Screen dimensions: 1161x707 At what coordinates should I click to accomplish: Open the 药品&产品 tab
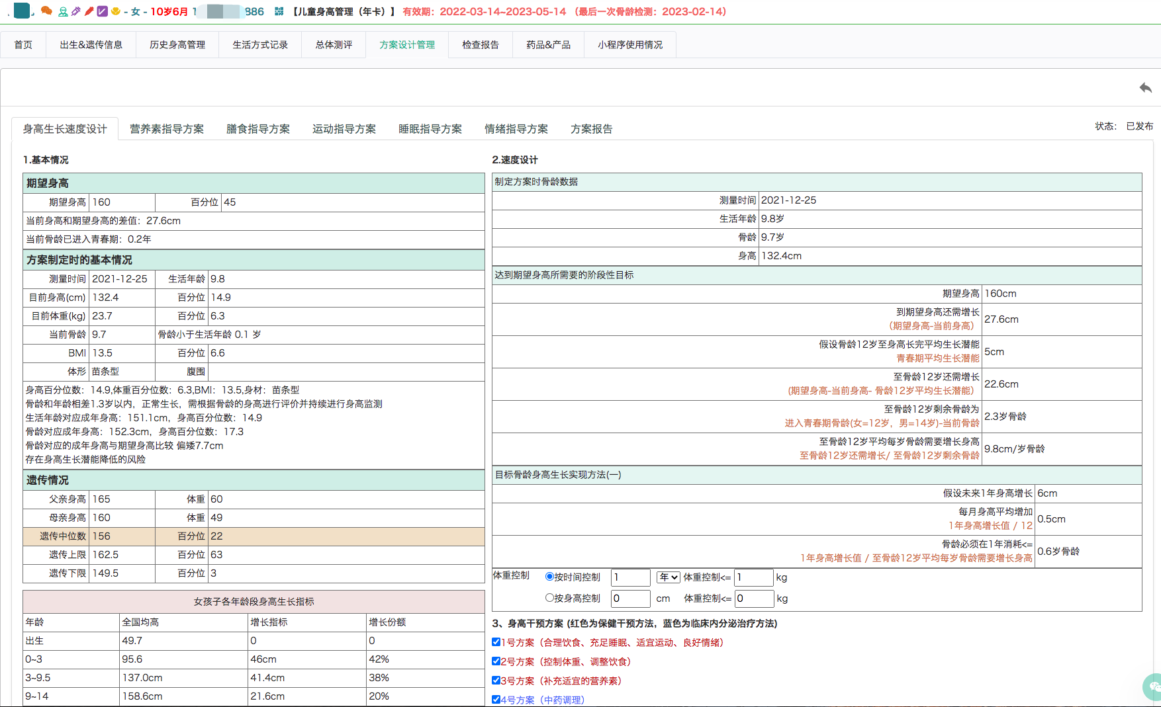[x=548, y=45]
